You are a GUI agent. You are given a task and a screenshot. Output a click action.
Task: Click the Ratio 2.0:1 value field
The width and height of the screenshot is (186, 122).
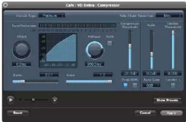pyautogui.click(x=49, y=75)
